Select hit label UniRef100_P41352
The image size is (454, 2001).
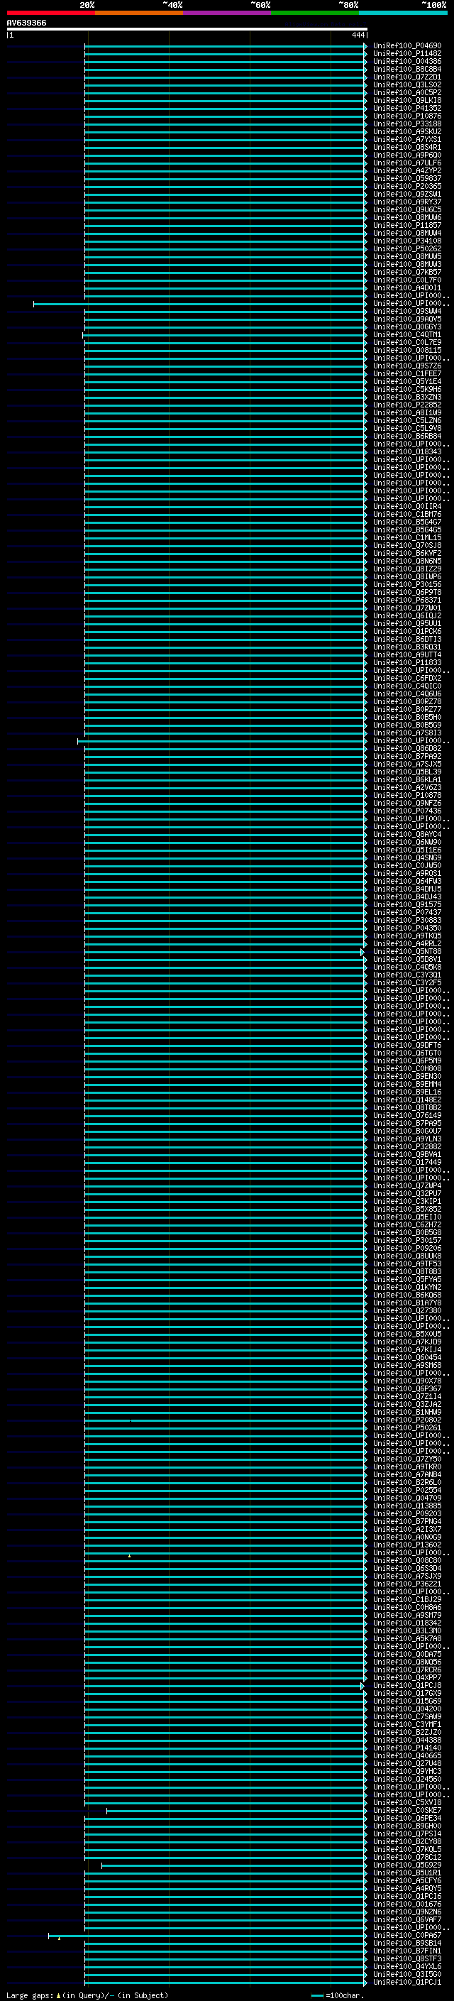406,108
